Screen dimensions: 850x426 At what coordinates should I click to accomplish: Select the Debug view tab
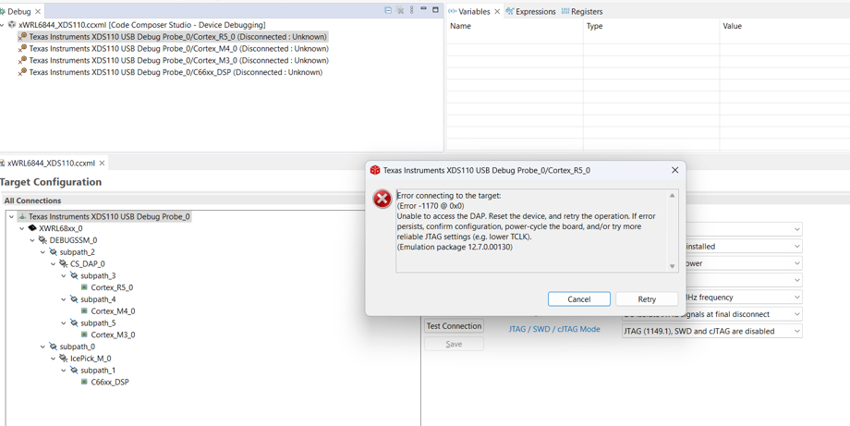[18, 11]
